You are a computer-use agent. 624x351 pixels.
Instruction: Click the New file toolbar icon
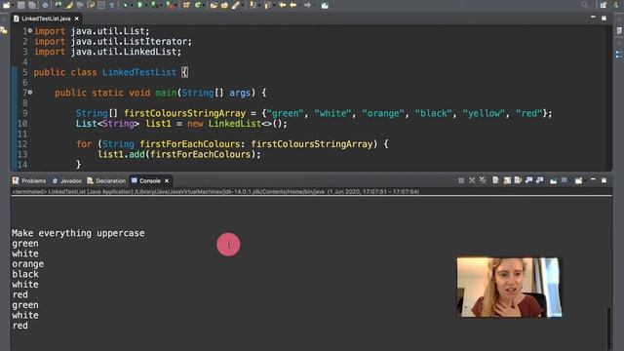click(7, 5)
